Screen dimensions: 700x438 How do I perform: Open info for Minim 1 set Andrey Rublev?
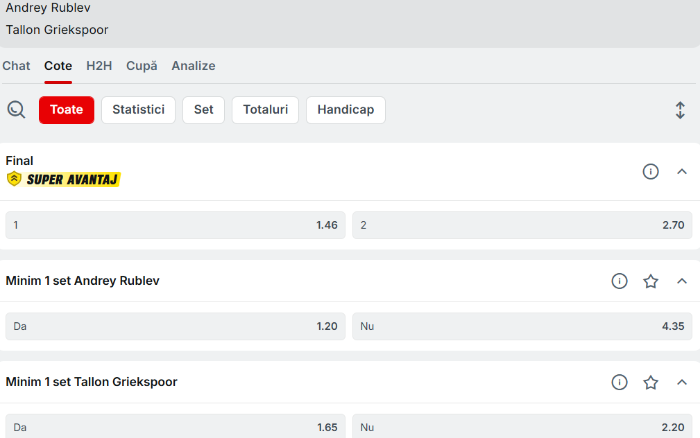[x=619, y=281]
